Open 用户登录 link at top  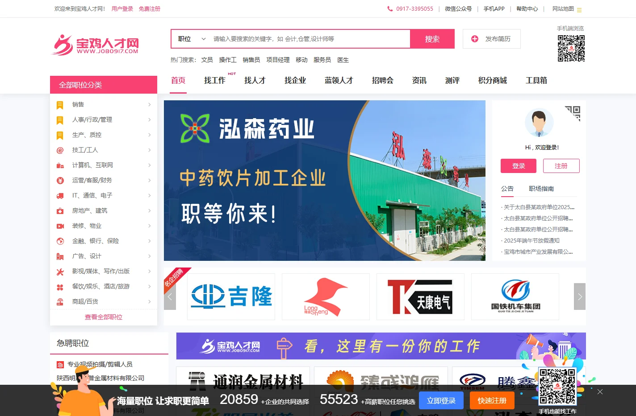tap(122, 9)
